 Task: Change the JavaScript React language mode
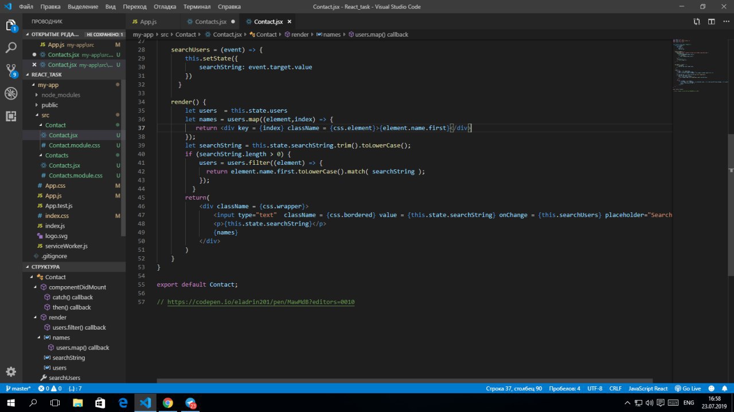click(x=648, y=389)
